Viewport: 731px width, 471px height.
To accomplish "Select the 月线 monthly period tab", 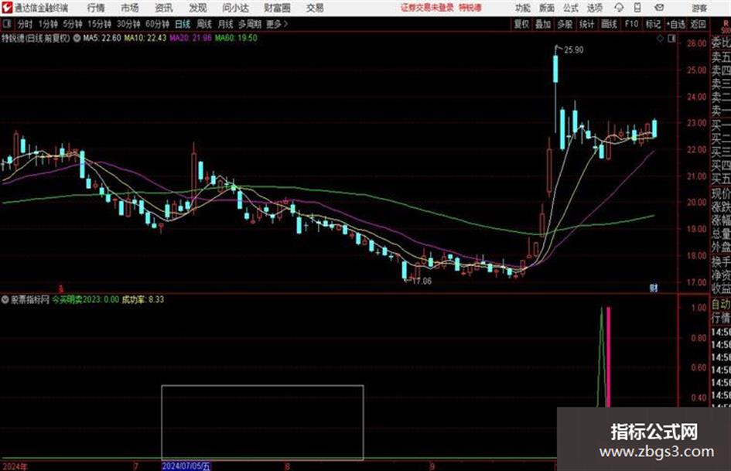I will (226, 24).
